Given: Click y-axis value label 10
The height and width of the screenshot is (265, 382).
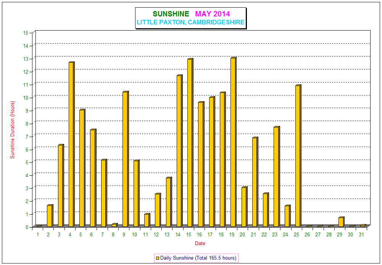Looking at the screenshot, I should tap(26, 98).
